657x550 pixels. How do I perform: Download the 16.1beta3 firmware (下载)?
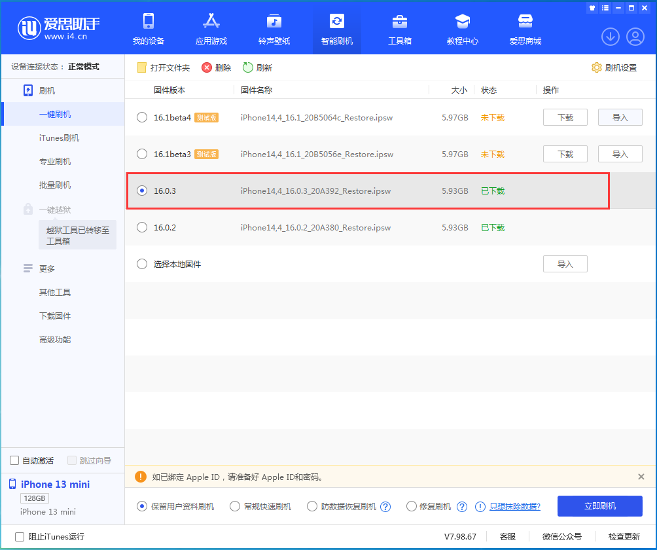(565, 154)
